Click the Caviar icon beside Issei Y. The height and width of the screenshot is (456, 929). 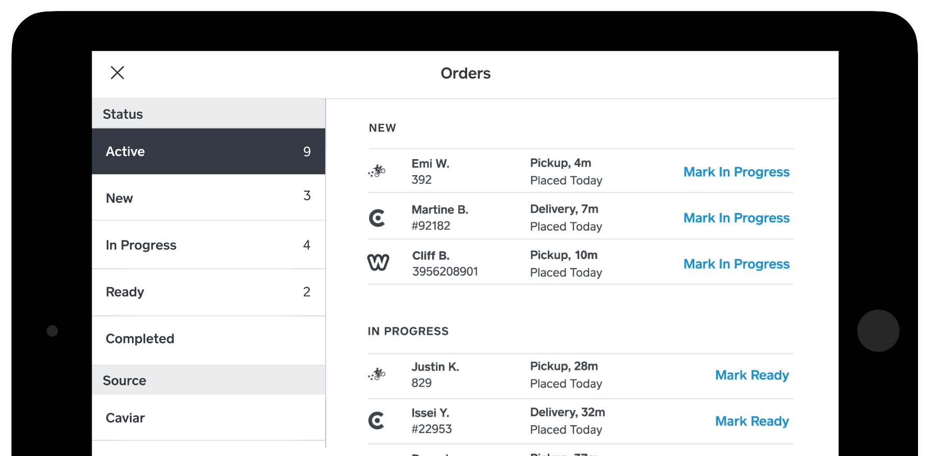[x=377, y=421]
